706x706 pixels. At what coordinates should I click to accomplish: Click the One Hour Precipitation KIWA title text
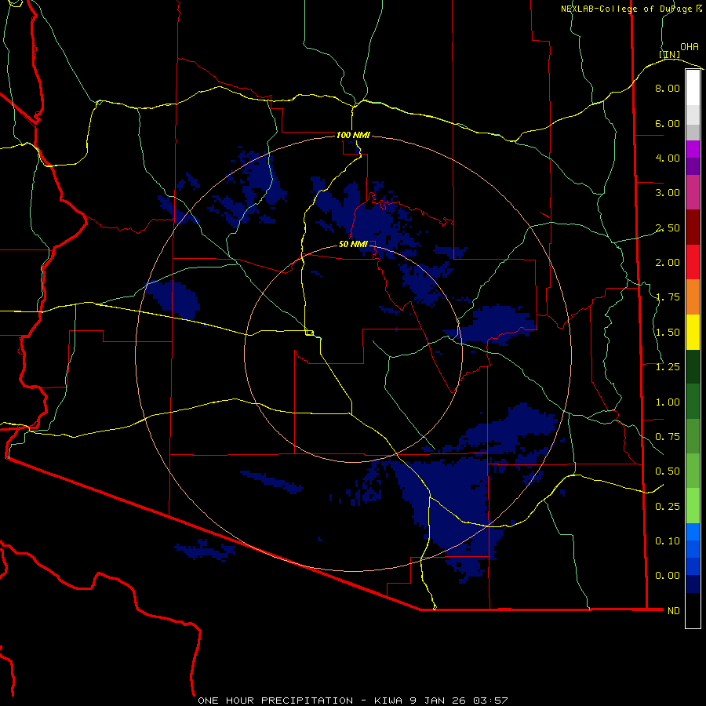[x=353, y=701]
